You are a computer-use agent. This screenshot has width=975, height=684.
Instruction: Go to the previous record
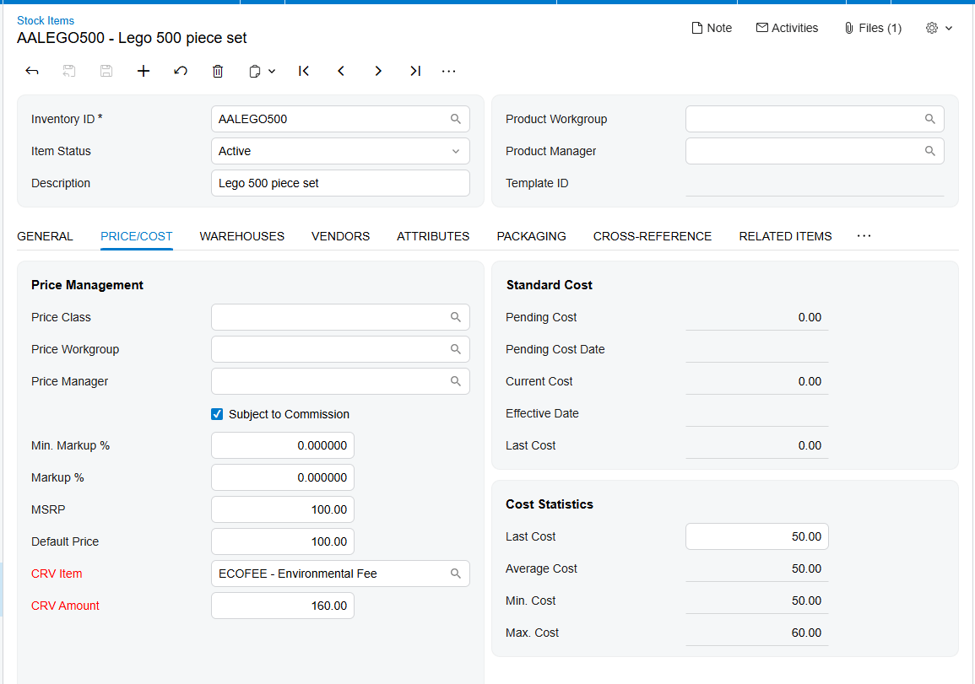click(x=341, y=71)
